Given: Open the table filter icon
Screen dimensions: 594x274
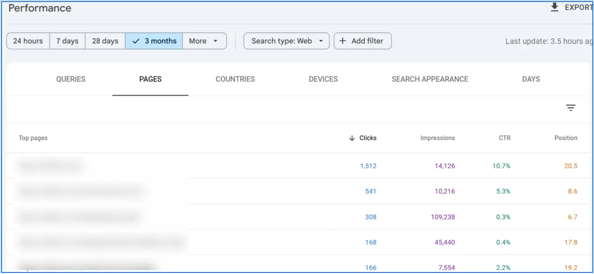Looking at the screenshot, I should 570,108.
